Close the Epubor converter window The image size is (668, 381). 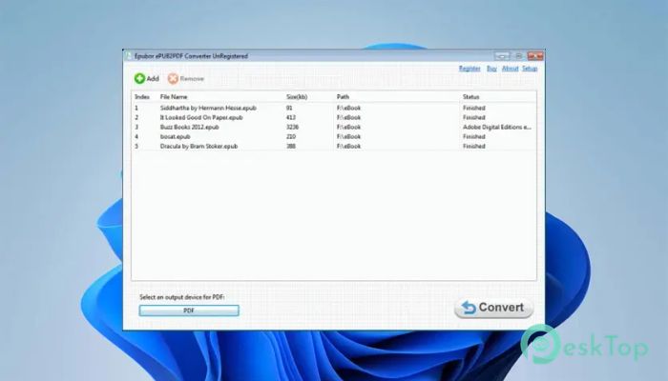[535, 56]
